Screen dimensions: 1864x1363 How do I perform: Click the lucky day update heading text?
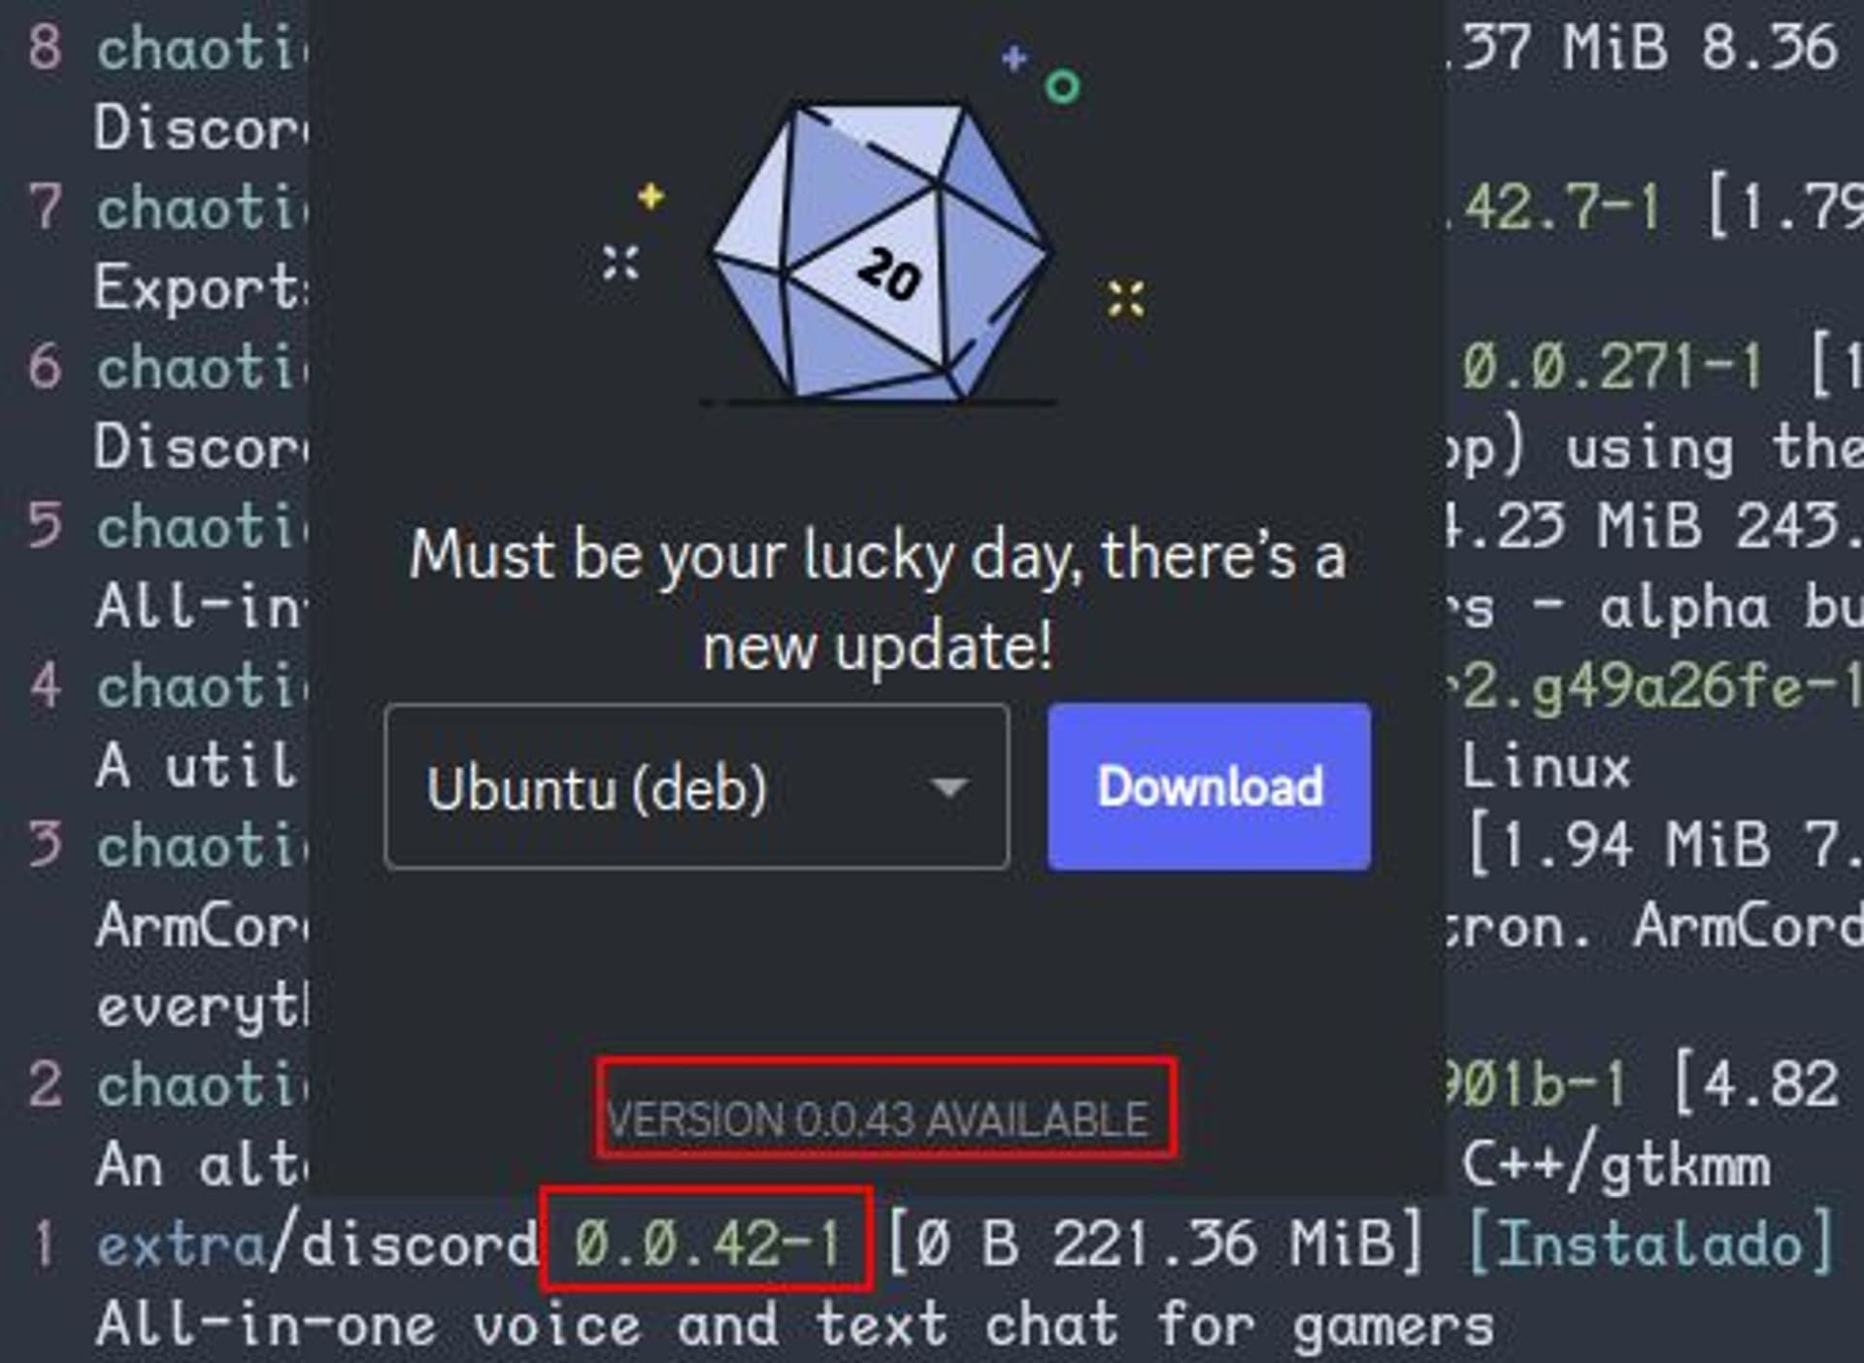point(878,600)
